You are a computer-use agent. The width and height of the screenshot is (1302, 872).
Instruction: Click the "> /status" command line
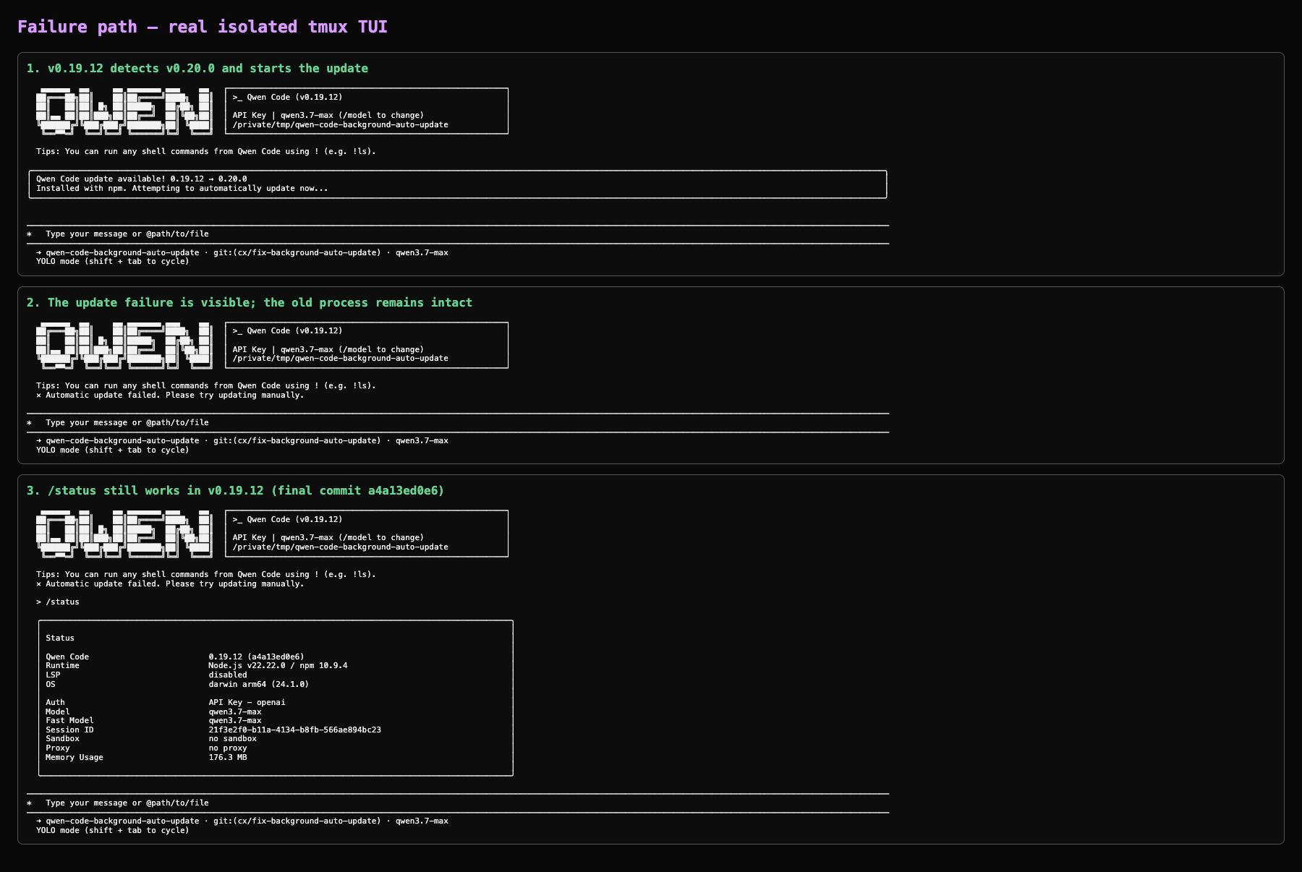point(58,602)
